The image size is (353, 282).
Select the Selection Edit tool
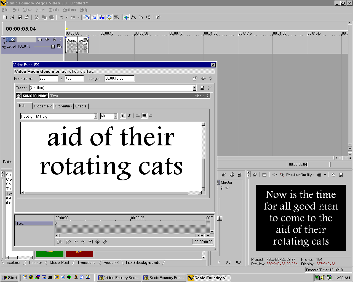click(141, 17)
